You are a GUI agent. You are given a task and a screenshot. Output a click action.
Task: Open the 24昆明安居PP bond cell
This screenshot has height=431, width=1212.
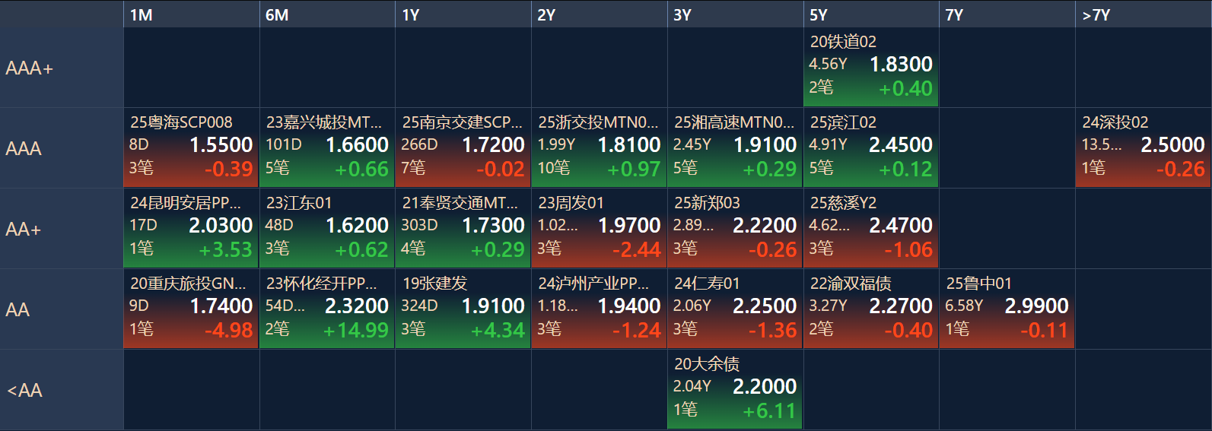[x=191, y=229]
